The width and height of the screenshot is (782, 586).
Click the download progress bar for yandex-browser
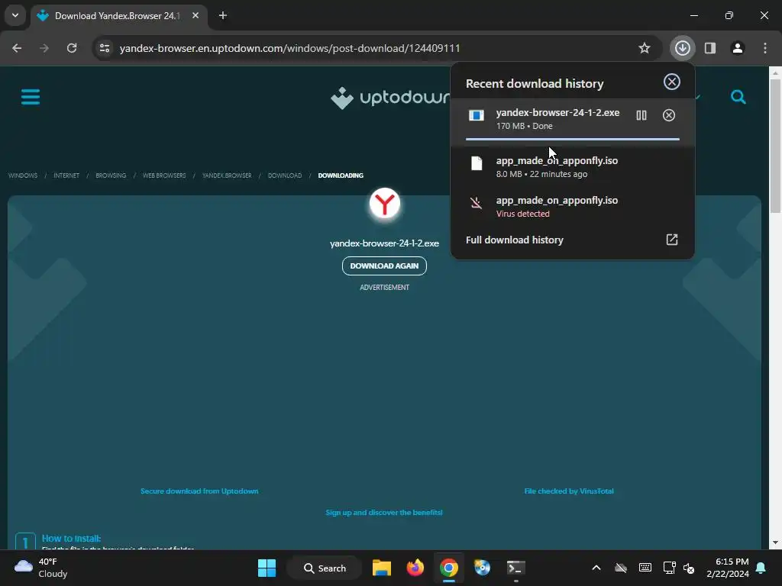click(x=573, y=139)
